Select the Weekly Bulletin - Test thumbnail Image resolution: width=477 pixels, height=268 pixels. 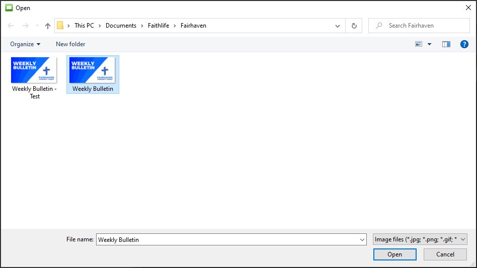34,70
